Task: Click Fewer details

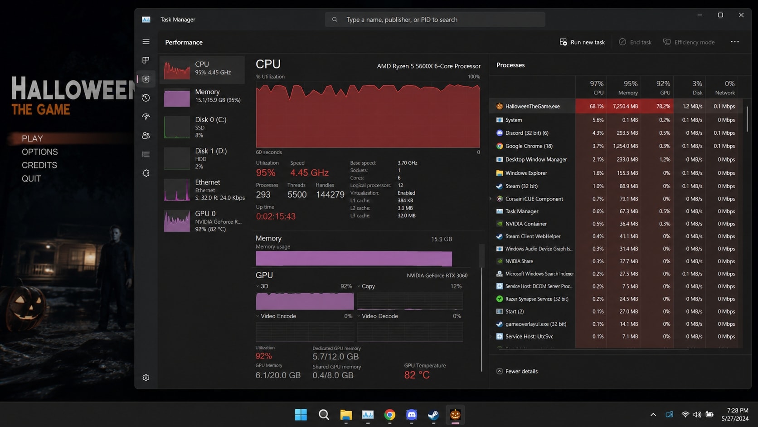Action: pos(517,371)
